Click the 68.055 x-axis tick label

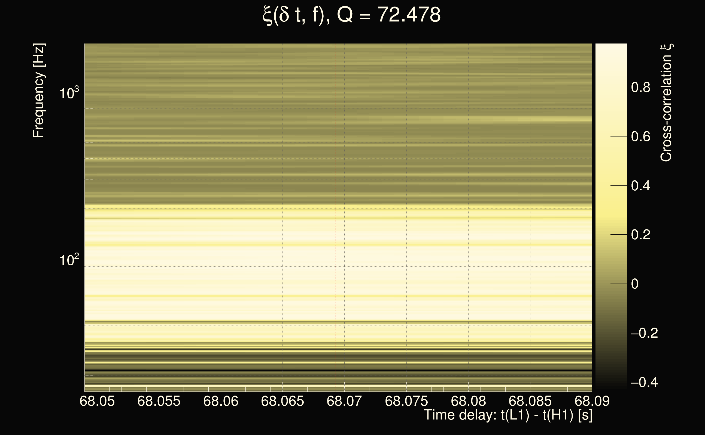159,401
